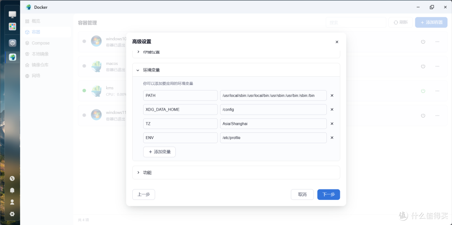Click the kms container whale icon
Viewport: 452px width, 225px height.
(x=96, y=91)
